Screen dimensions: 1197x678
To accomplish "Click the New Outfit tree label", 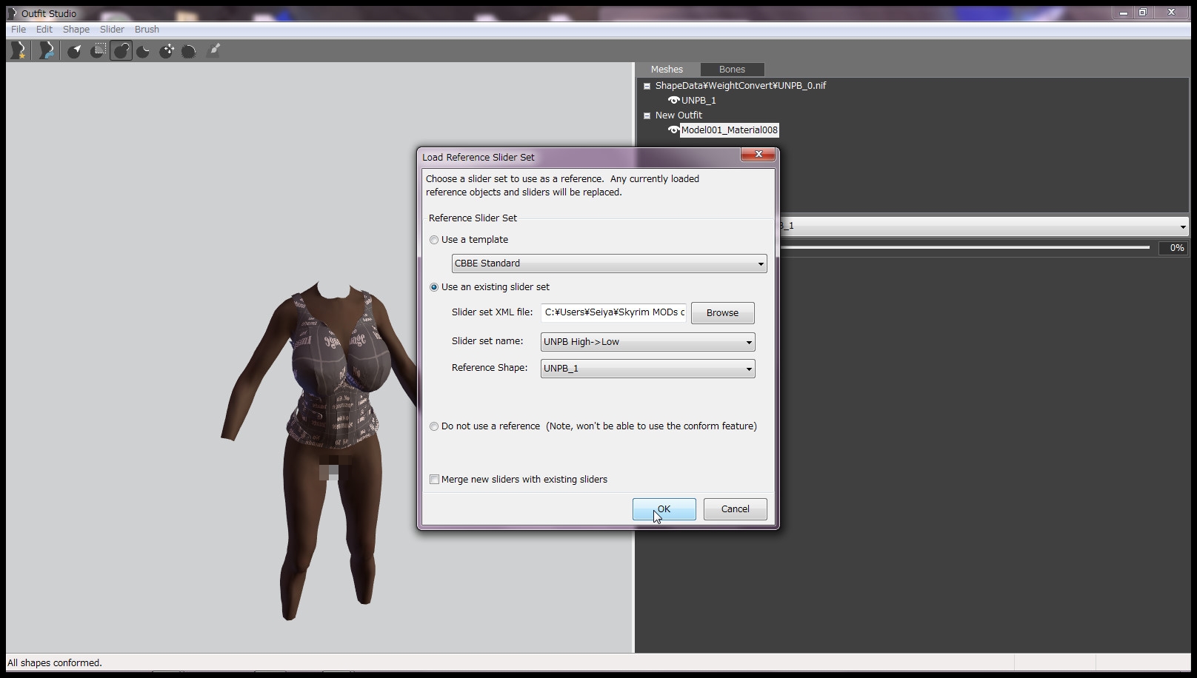I will [x=678, y=115].
